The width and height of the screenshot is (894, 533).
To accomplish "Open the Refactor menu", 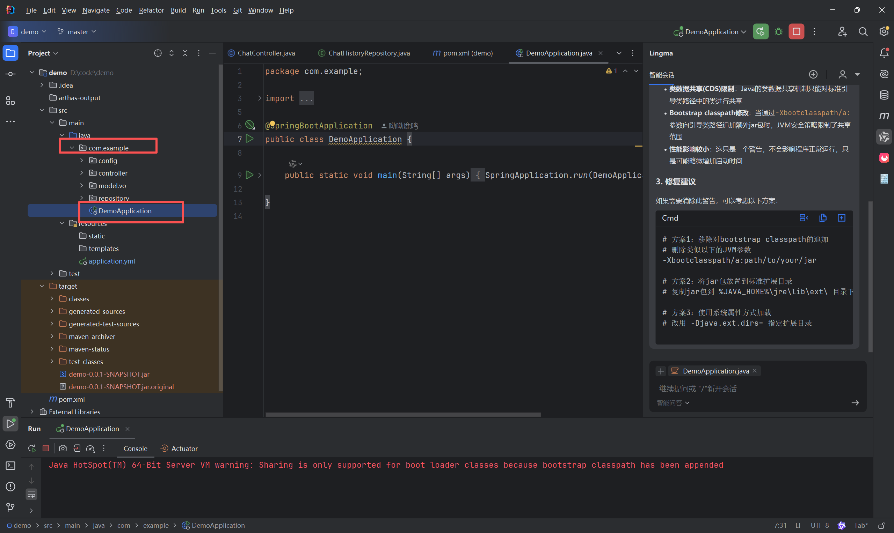I will click(x=151, y=10).
